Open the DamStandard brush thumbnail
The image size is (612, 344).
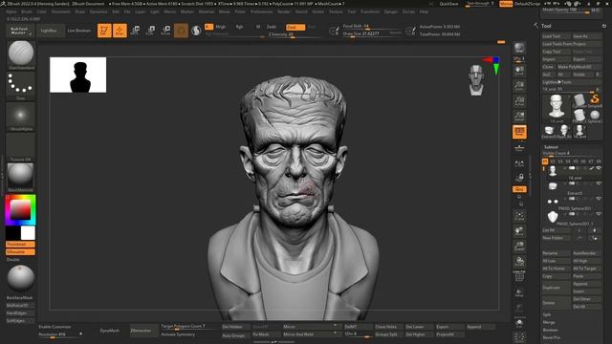[21, 54]
